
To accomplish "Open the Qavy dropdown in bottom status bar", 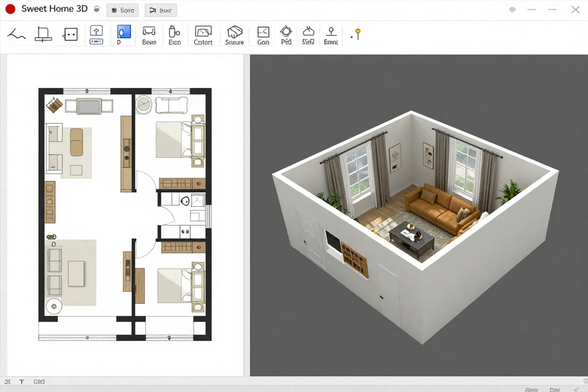I will click(531, 390).
